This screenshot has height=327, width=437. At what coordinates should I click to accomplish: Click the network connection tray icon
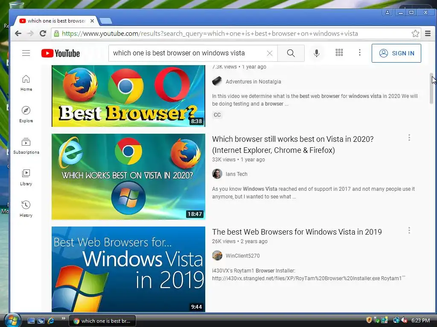[x=396, y=320]
